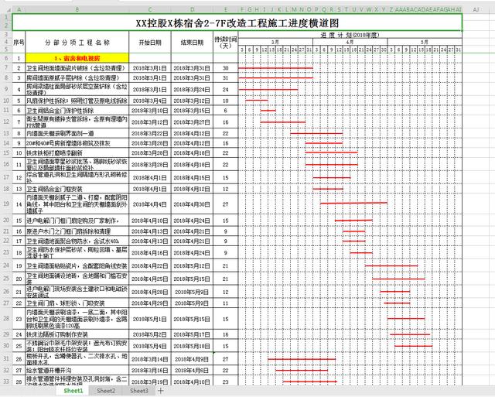Click the select-all corner of the grid
Image resolution: width=495 pixels, height=397 pixels.
[9, 10]
